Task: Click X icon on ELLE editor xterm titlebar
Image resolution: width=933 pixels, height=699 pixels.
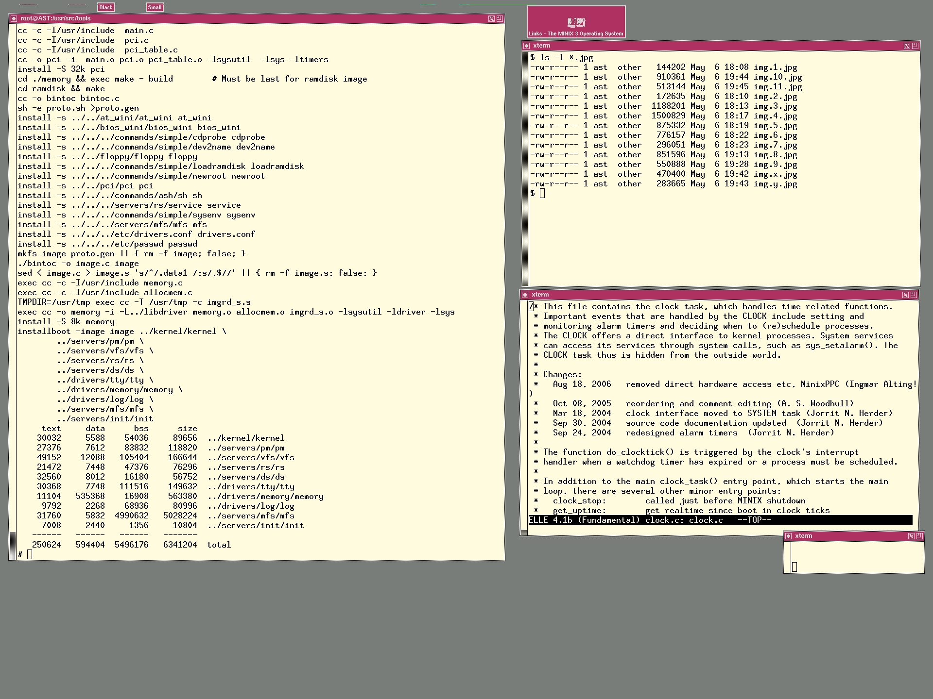Action: tap(905, 295)
